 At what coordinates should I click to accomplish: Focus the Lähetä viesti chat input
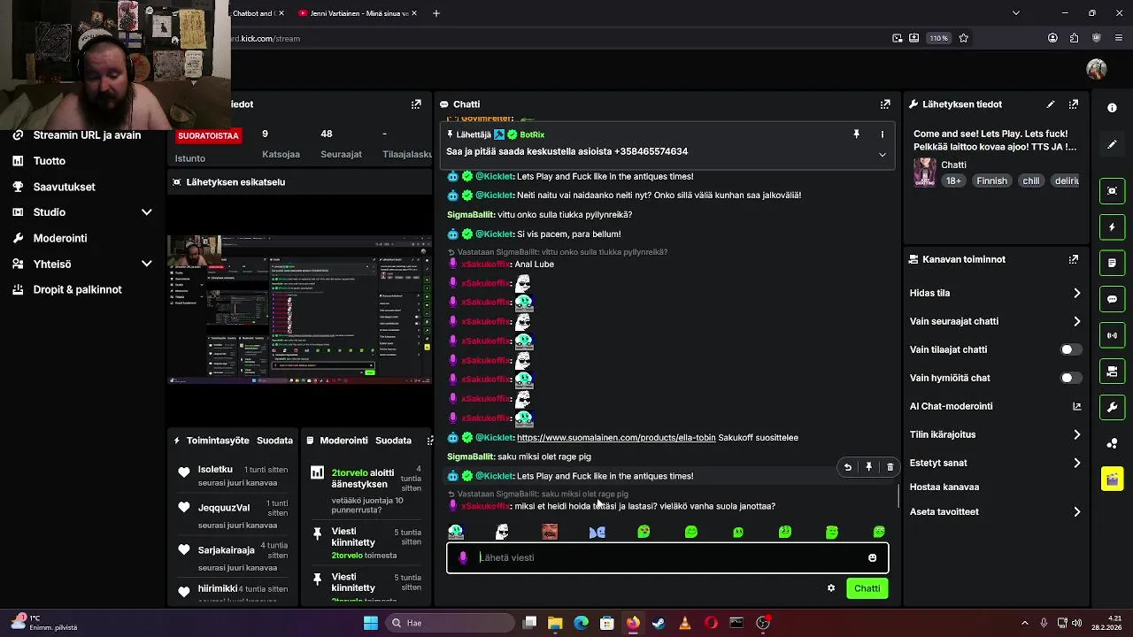tap(667, 558)
